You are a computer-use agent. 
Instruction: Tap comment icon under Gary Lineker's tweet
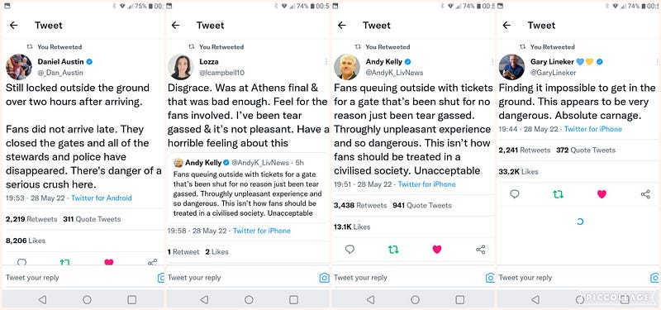click(x=514, y=194)
